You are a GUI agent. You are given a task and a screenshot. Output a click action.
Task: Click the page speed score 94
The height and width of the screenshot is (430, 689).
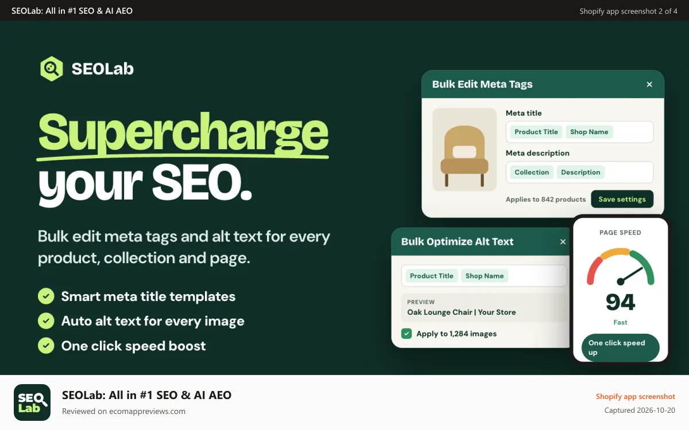(621, 302)
